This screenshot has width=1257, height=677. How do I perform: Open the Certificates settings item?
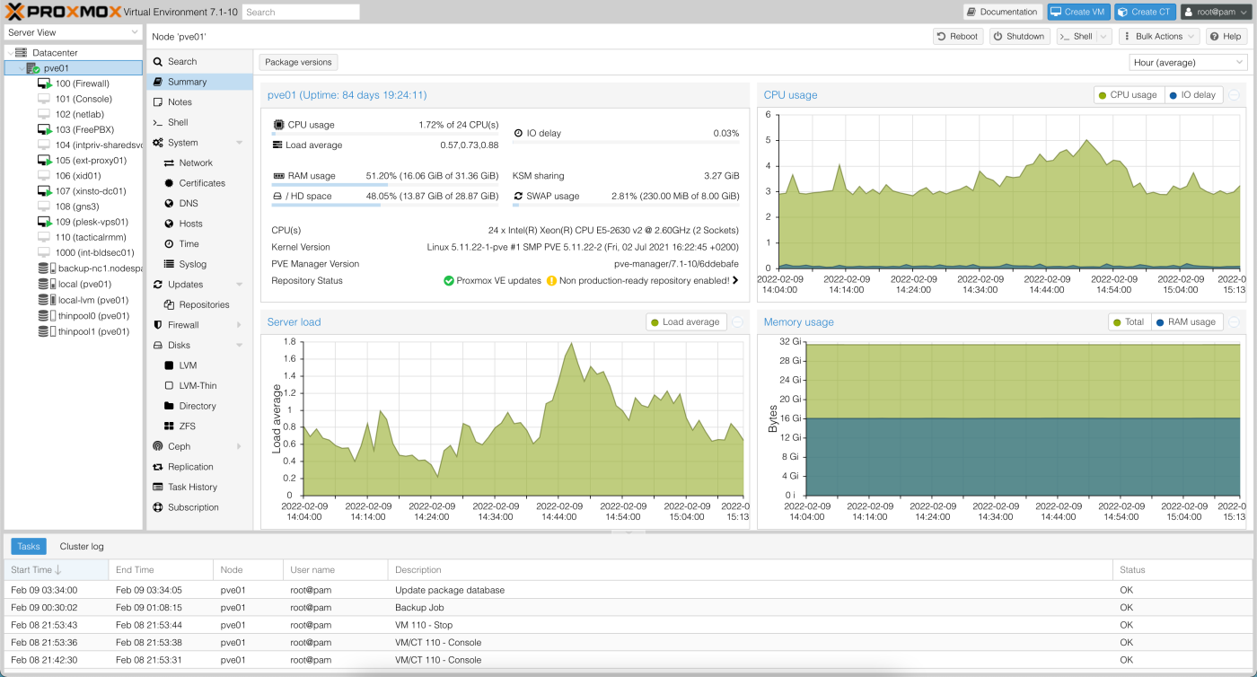201,183
